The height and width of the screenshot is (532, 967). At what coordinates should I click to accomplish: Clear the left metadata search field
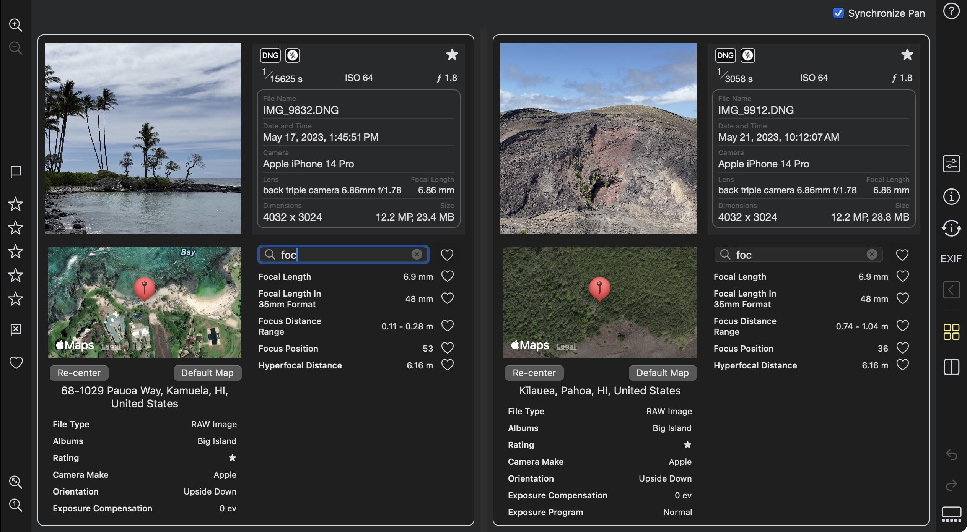tap(417, 255)
